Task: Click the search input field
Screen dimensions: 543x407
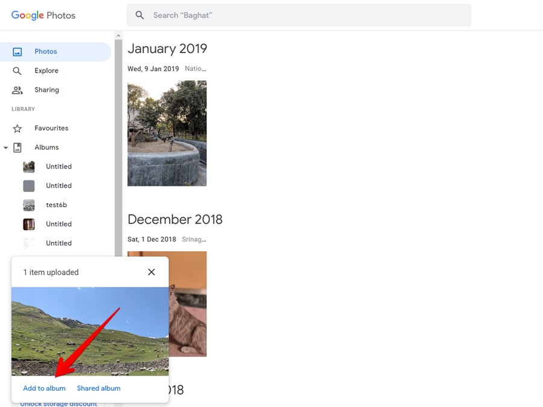Action: 271,14
